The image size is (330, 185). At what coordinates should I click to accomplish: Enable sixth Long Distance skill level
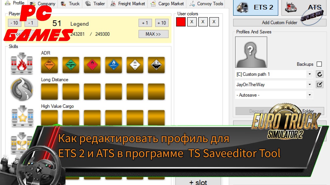[x=156, y=92]
